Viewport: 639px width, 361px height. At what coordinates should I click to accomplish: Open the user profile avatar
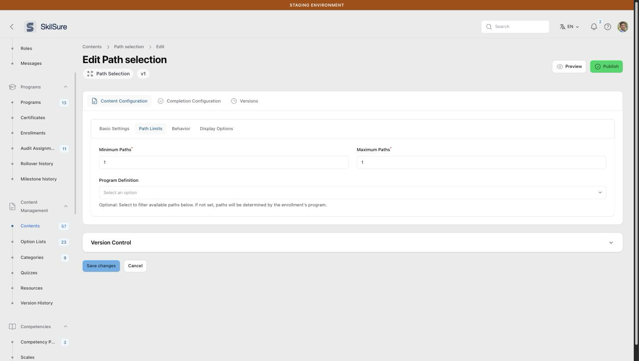coord(623,27)
